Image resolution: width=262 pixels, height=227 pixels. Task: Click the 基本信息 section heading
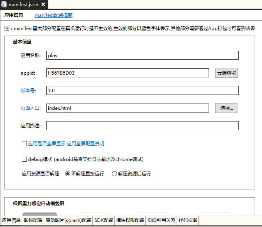22,42
